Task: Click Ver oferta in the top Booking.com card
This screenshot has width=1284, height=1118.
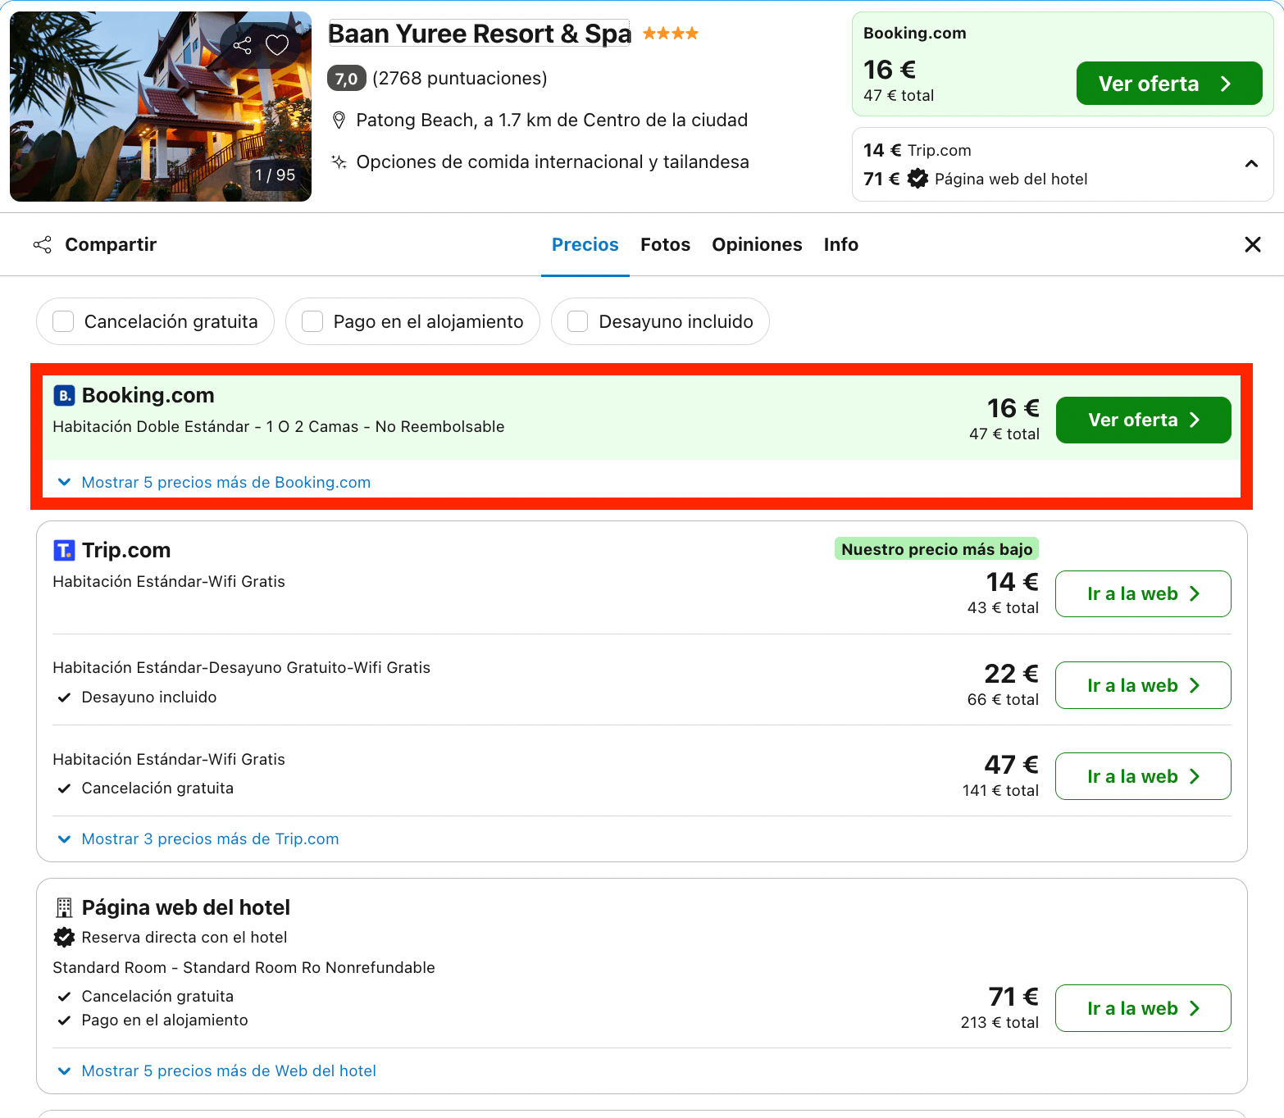Action: click(1169, 84)
